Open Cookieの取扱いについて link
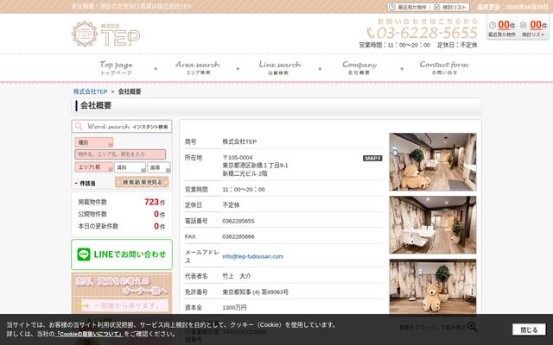This screenshot has width=553, height=345. click(x=89, y=334)
